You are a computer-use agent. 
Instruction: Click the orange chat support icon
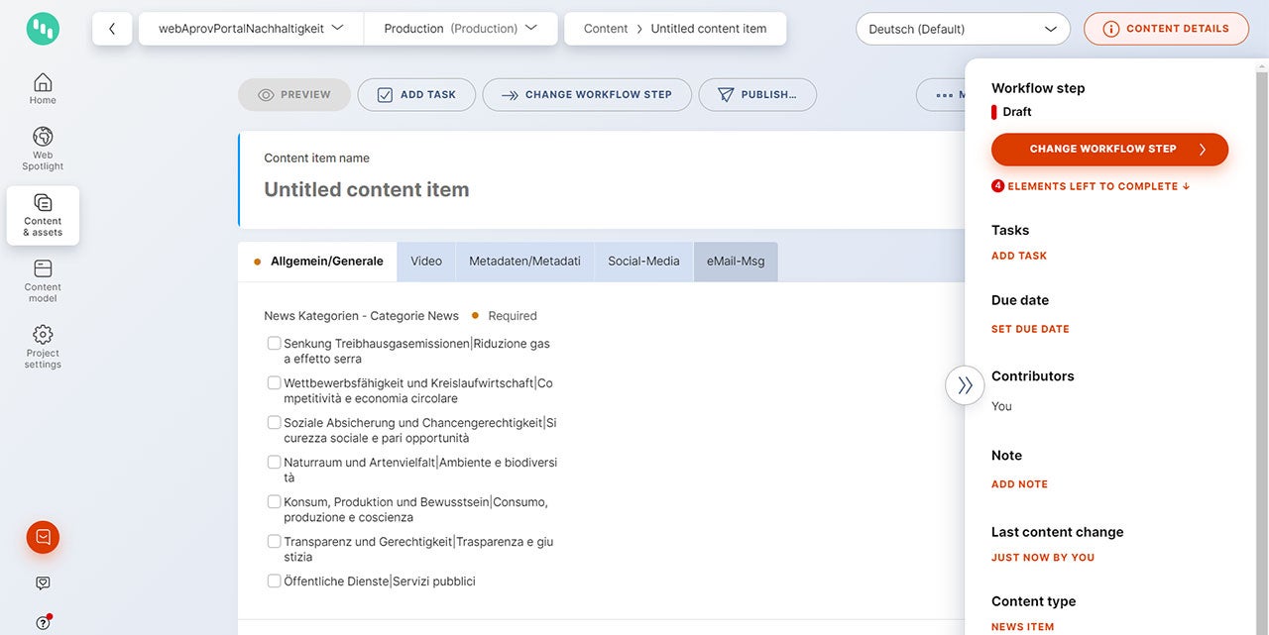tap(43, 537)
